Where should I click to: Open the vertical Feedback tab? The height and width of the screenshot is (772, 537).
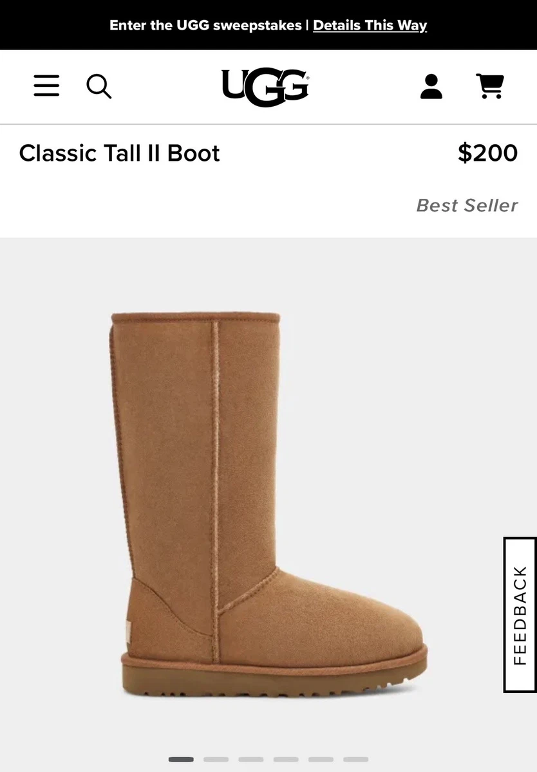tap(520, 615)
